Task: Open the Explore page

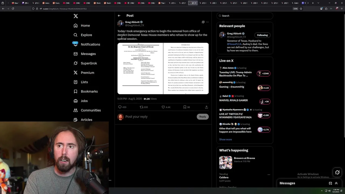Action: click(x=83, y=35)
